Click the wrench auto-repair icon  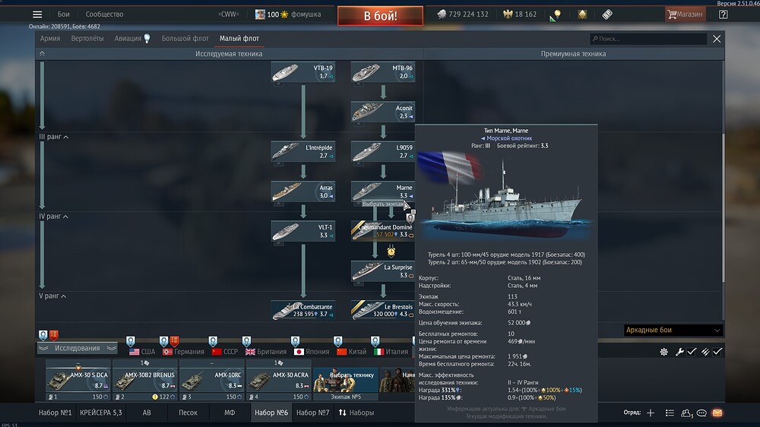coord(679,352)
